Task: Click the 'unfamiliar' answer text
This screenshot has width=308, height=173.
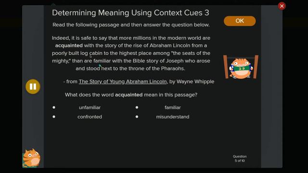Action: click(90, 108)
